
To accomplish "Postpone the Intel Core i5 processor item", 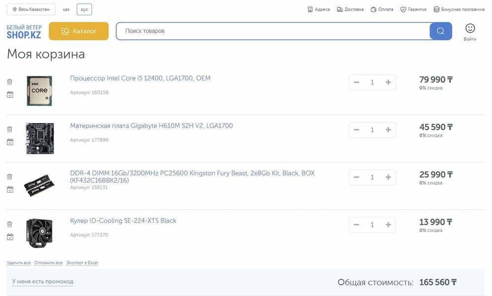I will click(10, 95).
